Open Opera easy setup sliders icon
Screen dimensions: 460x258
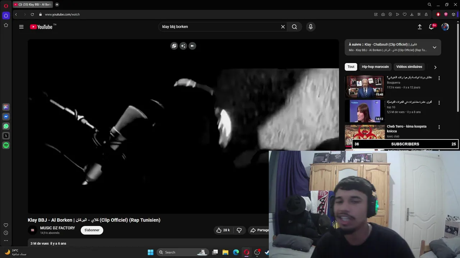click(x=419, y=14)
